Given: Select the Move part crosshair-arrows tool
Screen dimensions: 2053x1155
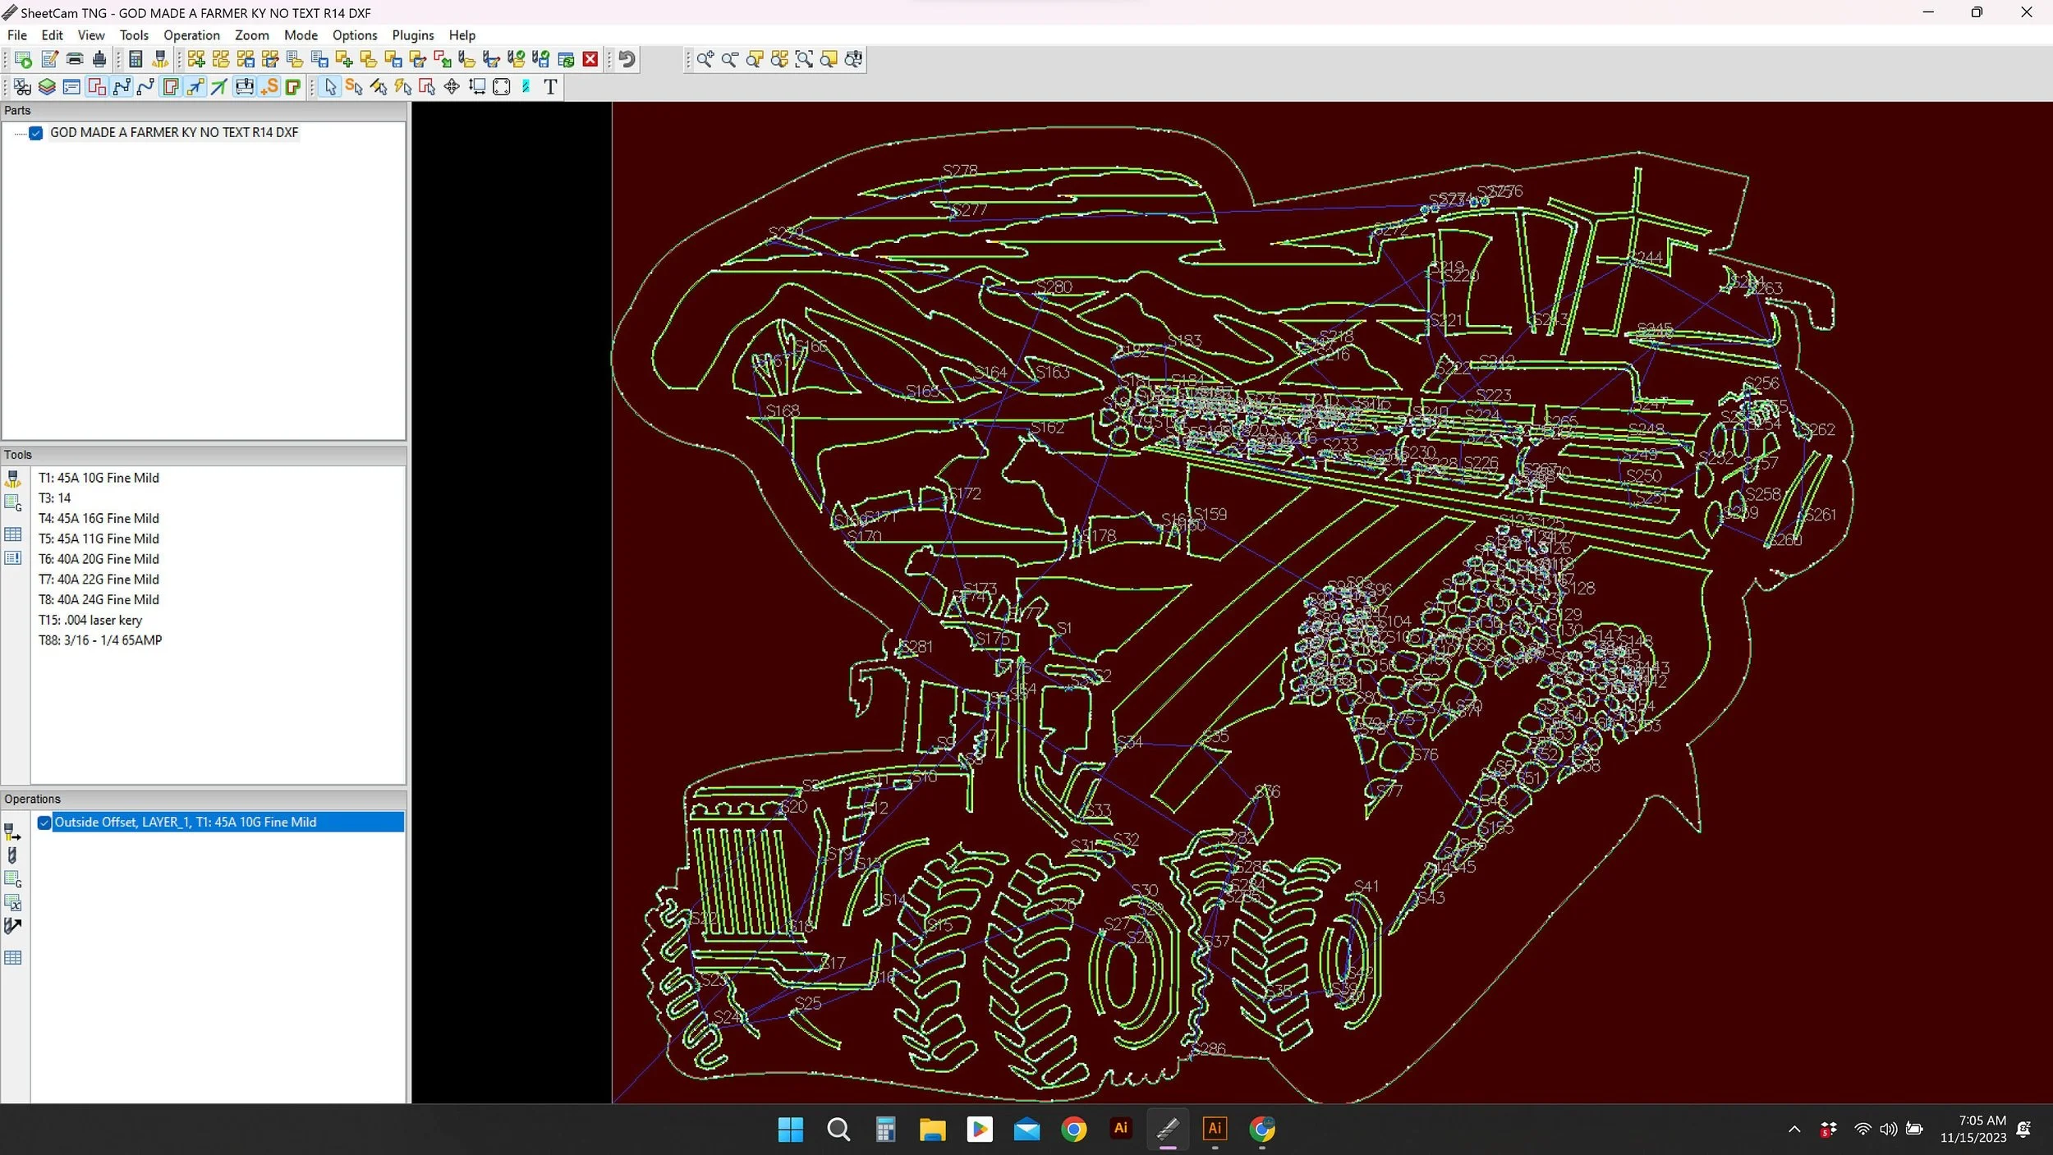Looking at the screenshot, I should pyautogui.click(x=452, y=87).
